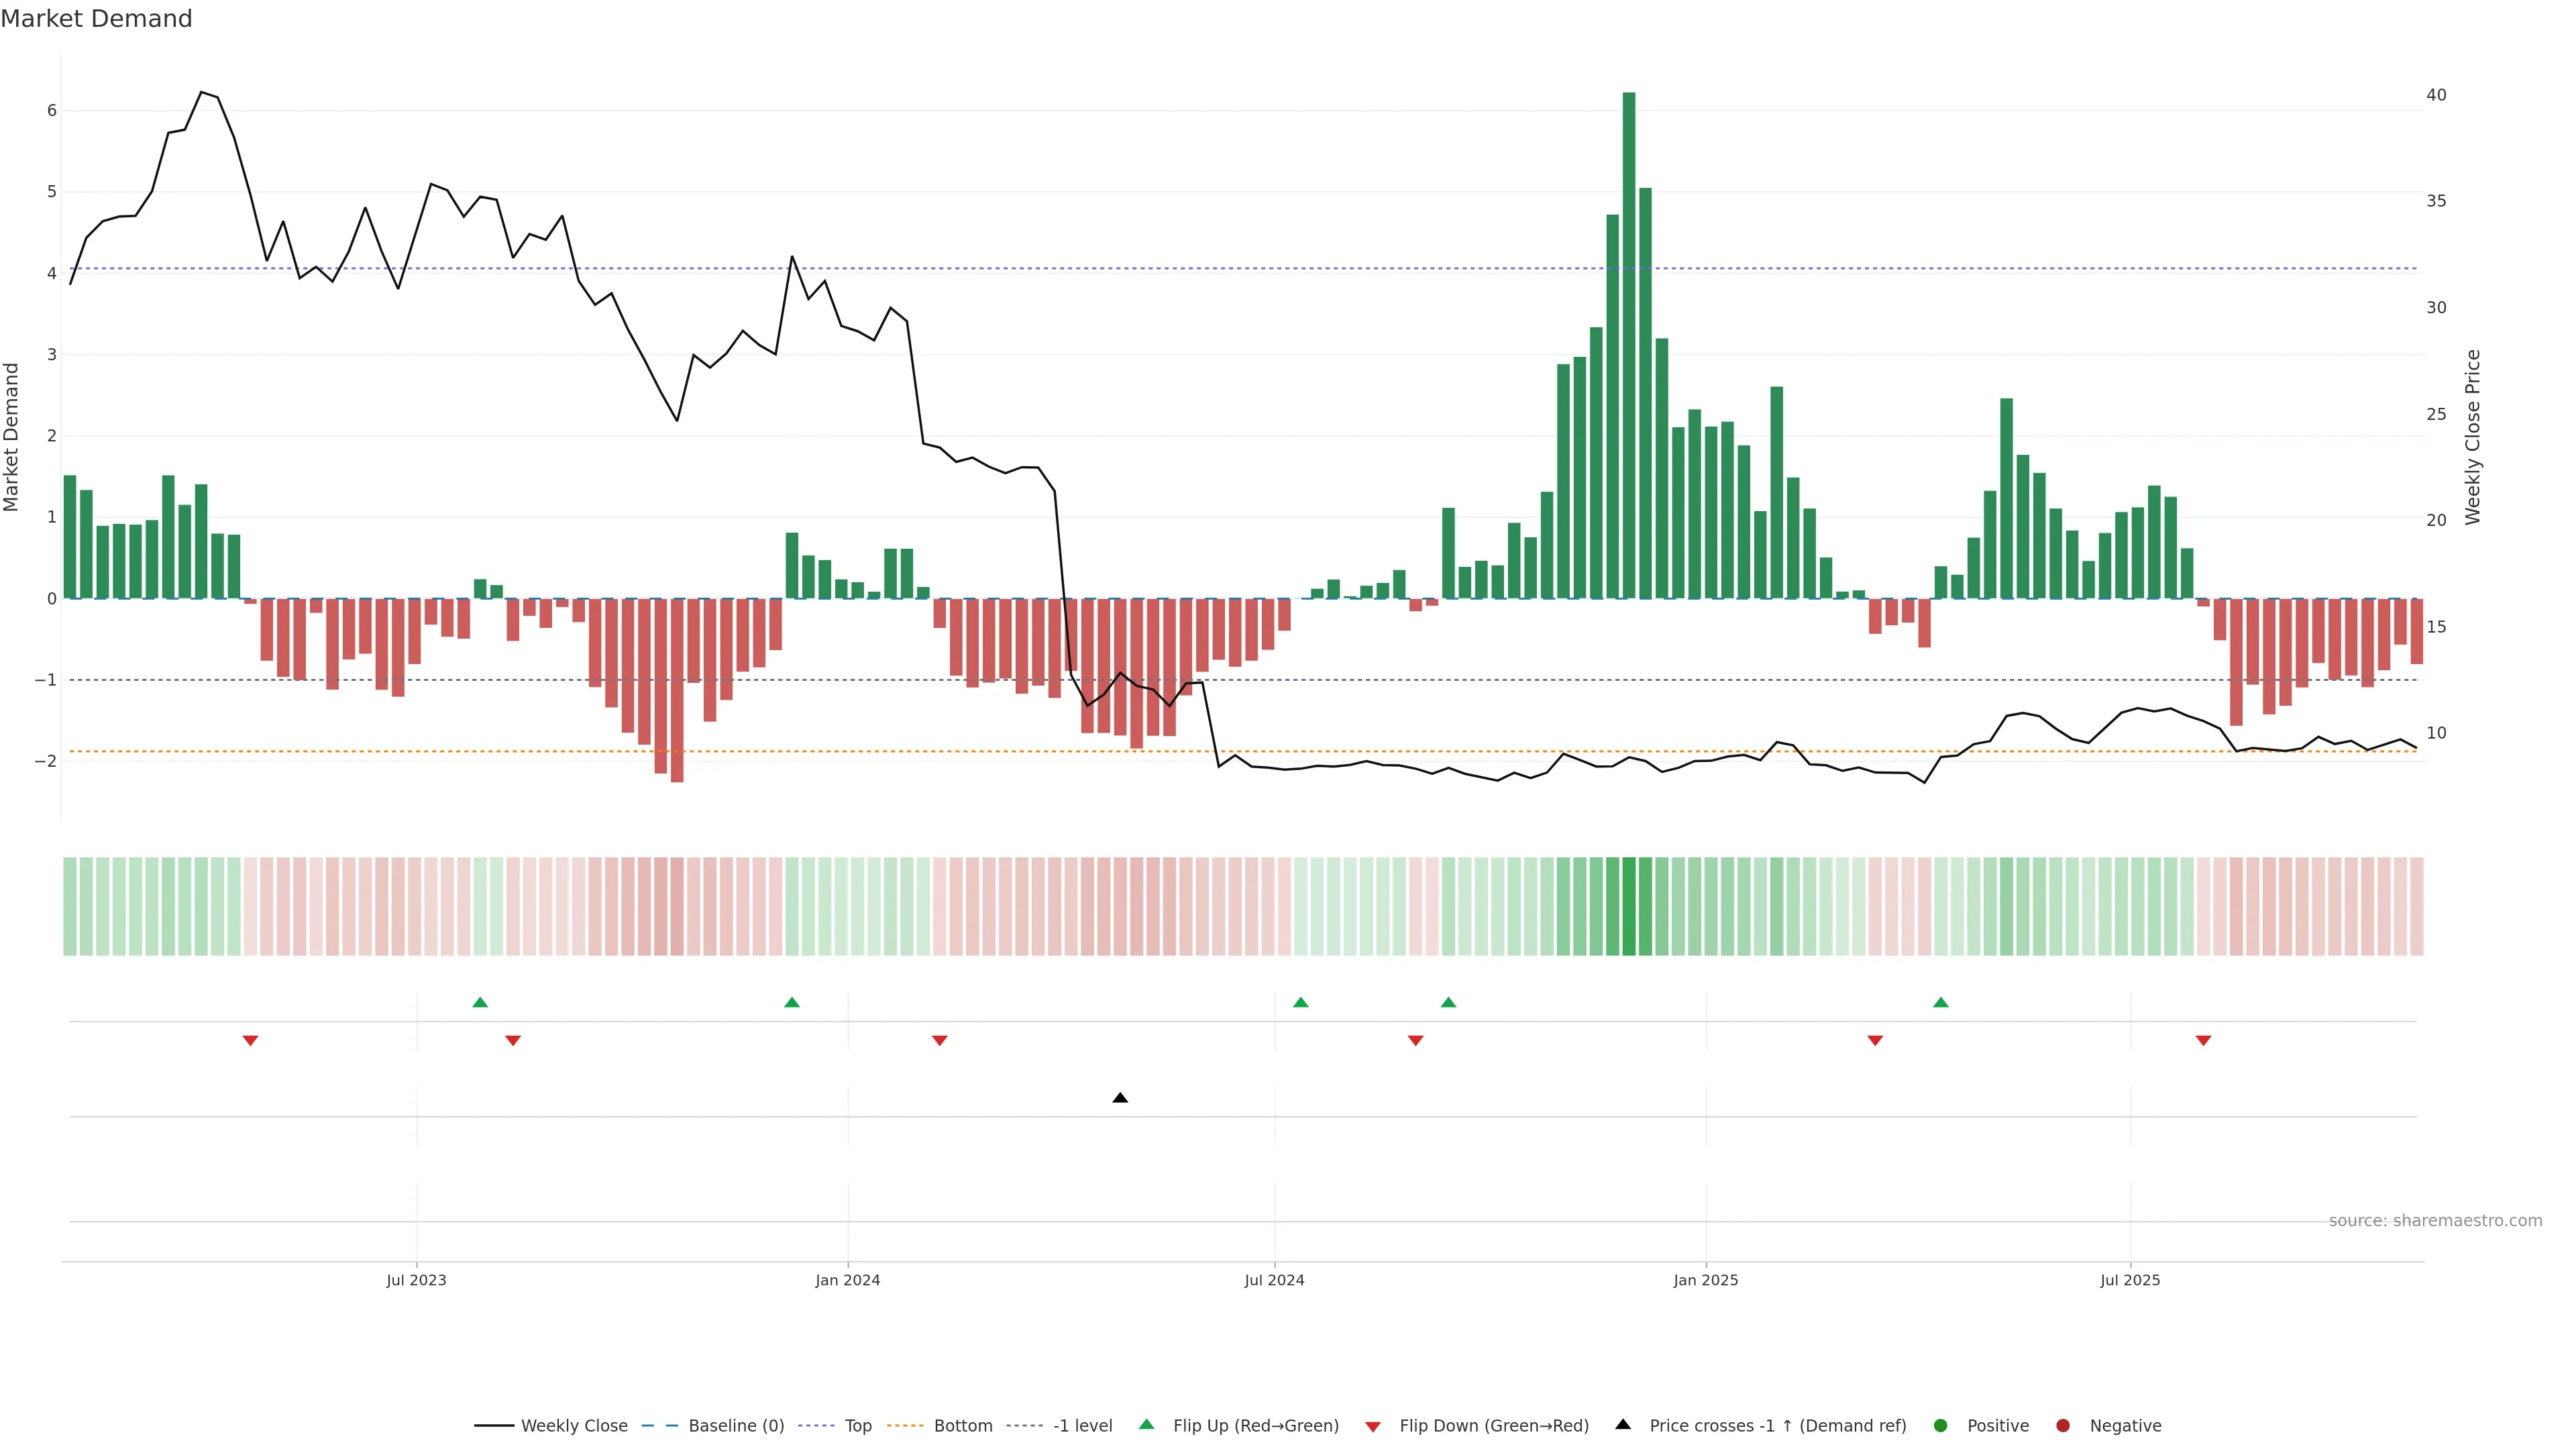Viewport: 2576px width, 1449px height.
Task: Click the first green flip-up triangle marker
Action: coord(480,1002)
